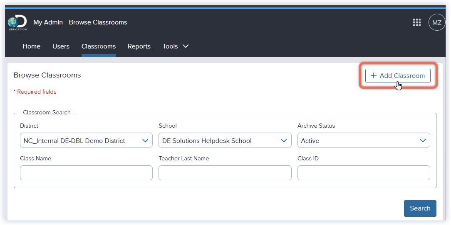451x225 pixels.
Task: Expand the Archive Status dropdown
Action: [x=363, y=140]
